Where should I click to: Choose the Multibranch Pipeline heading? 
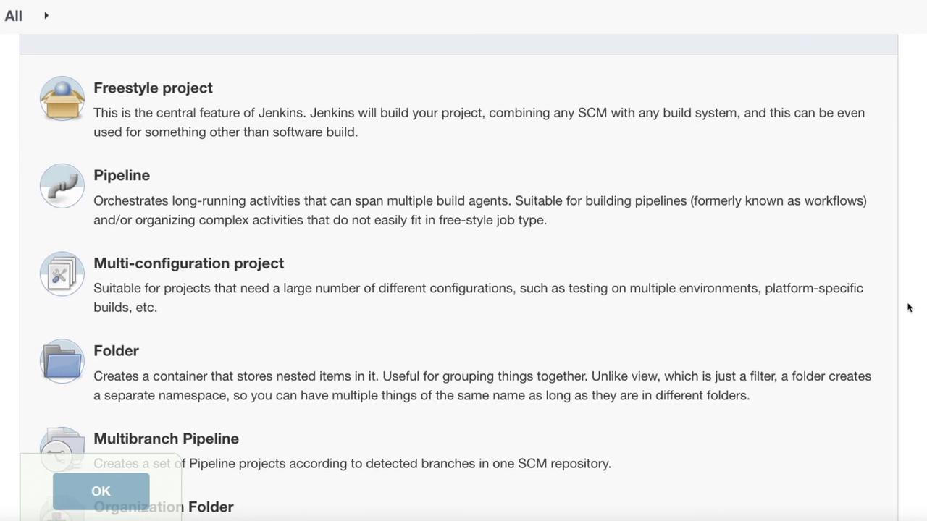click(x=166, y=439)
